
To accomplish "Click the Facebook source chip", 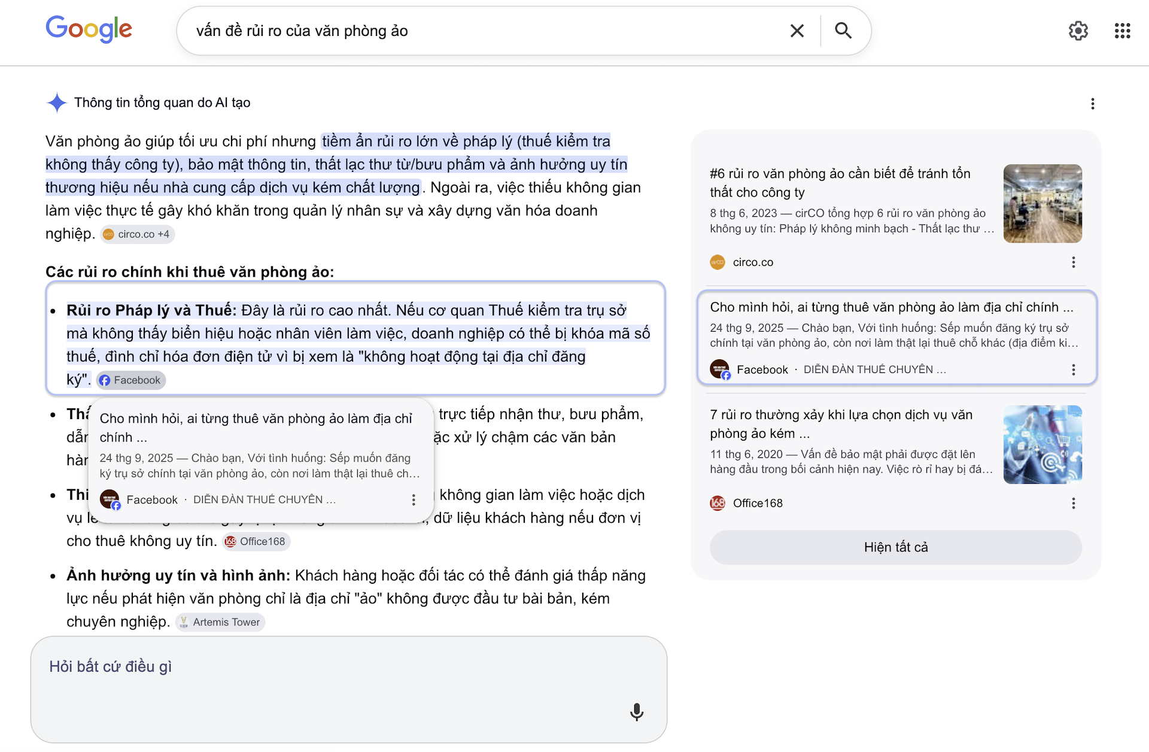I will pos(130,380).
